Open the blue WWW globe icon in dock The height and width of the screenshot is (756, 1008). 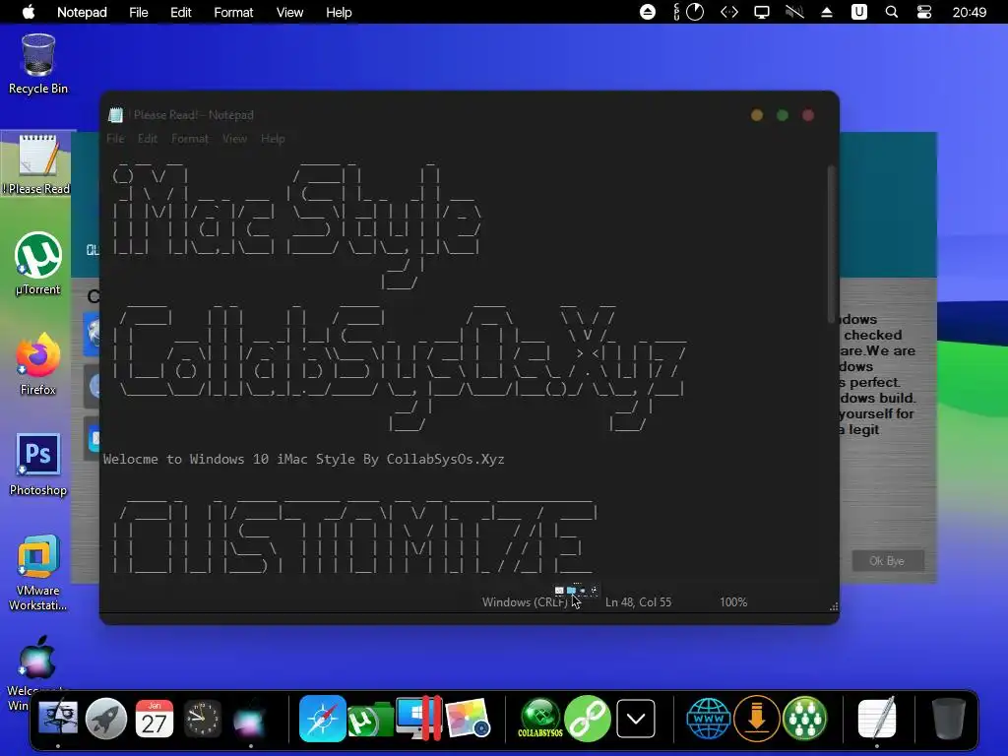[x=708, y=718]
